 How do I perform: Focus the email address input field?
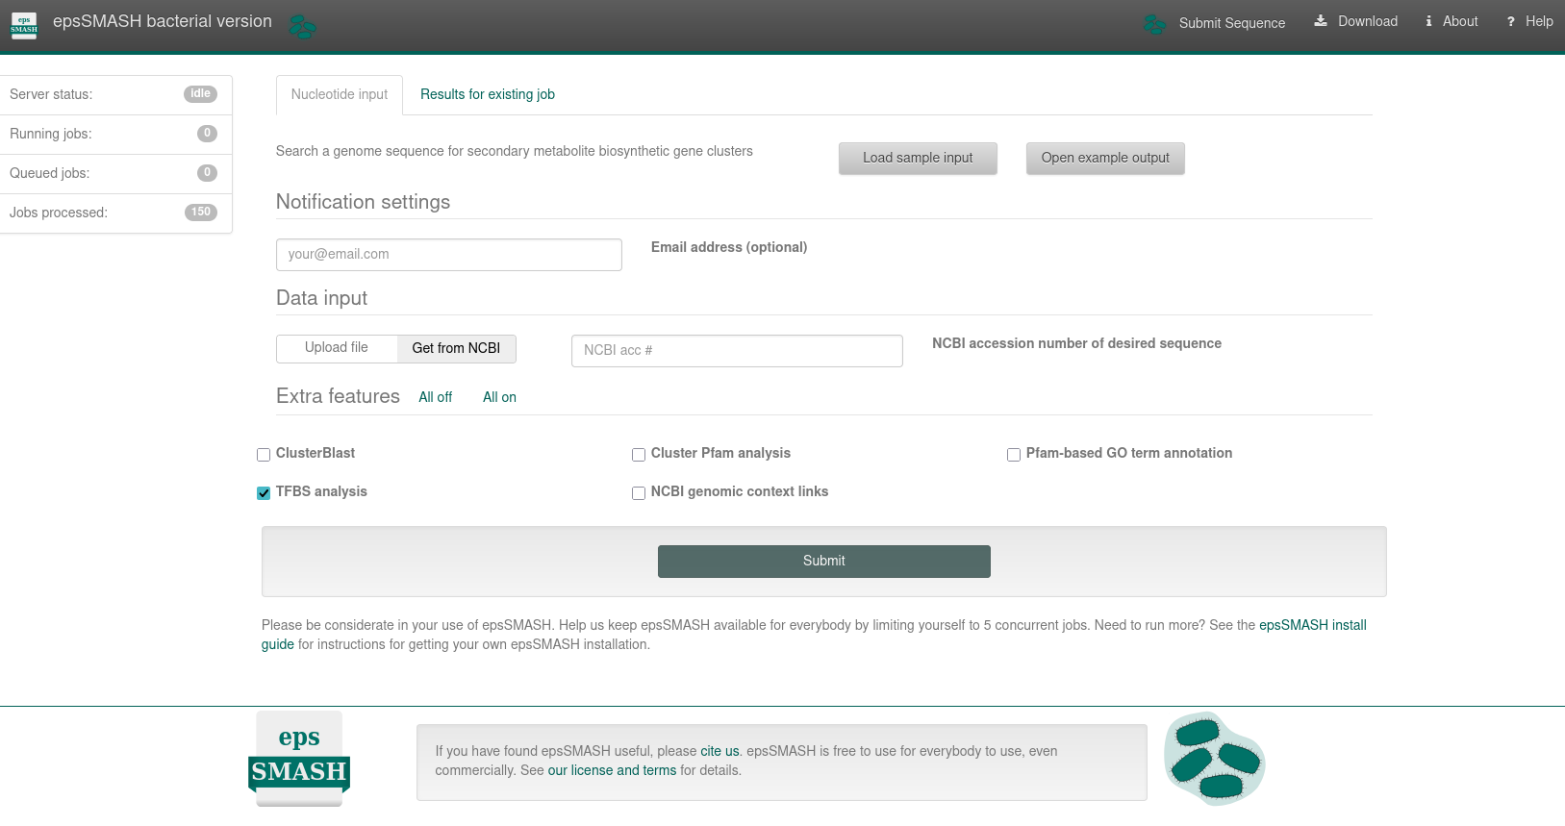click(x=449, y=255)
